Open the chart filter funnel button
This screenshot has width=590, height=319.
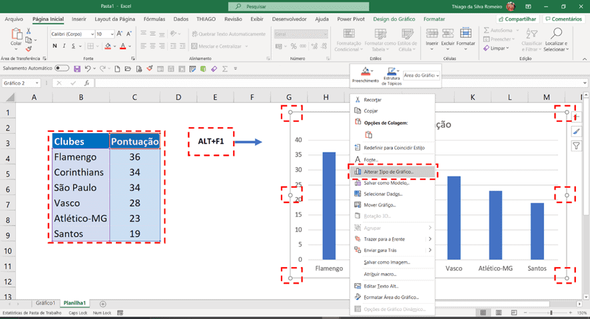tap(576, 146)
